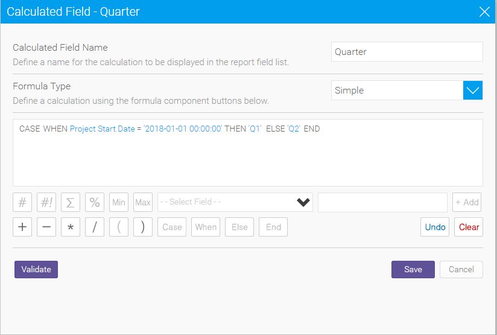Click the ELSE keyword in the formula
497x335 pixels.
coord(275,129)
